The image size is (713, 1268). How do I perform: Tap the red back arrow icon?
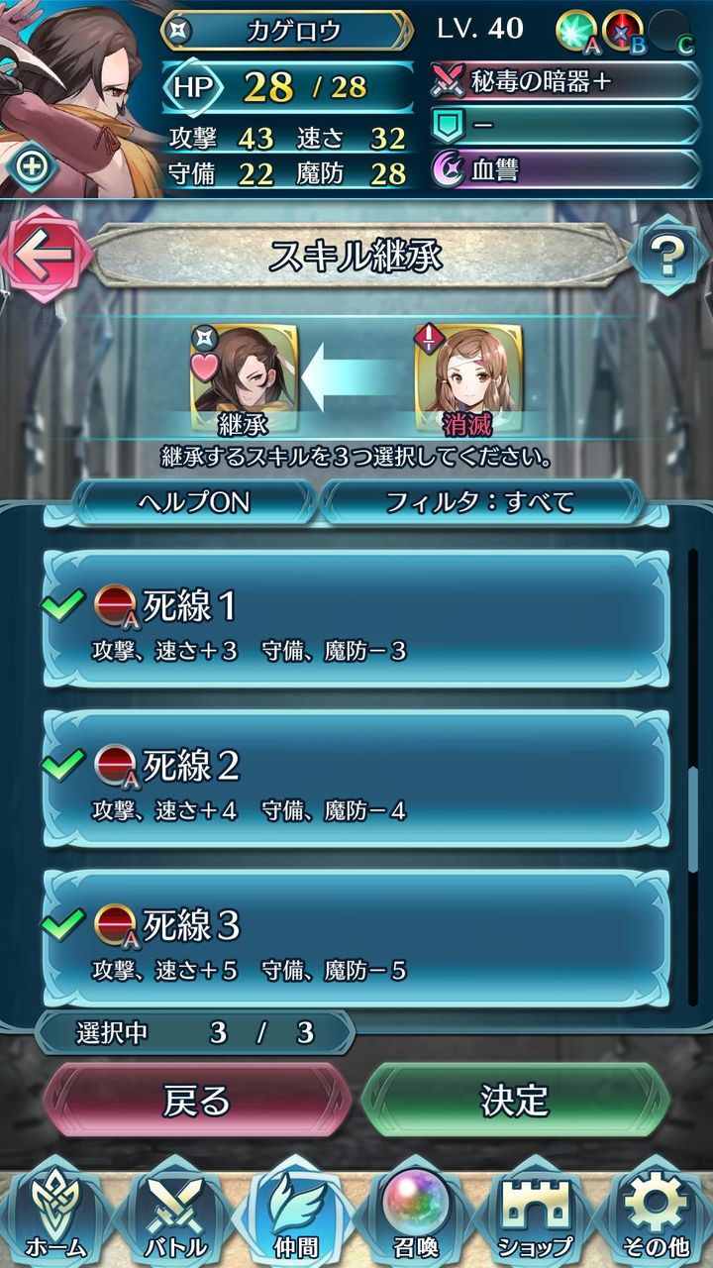[46, 256]
